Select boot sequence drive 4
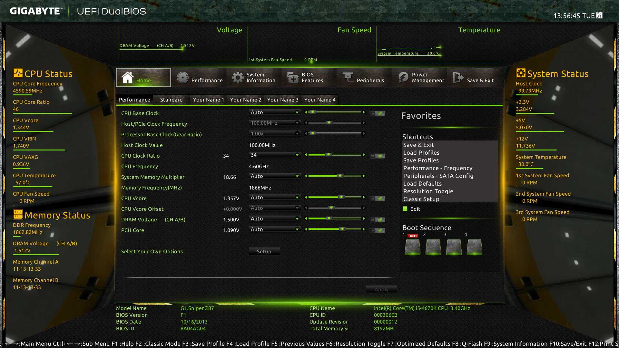The width and height of the screenshot is (619, 348). pos(475,247)
